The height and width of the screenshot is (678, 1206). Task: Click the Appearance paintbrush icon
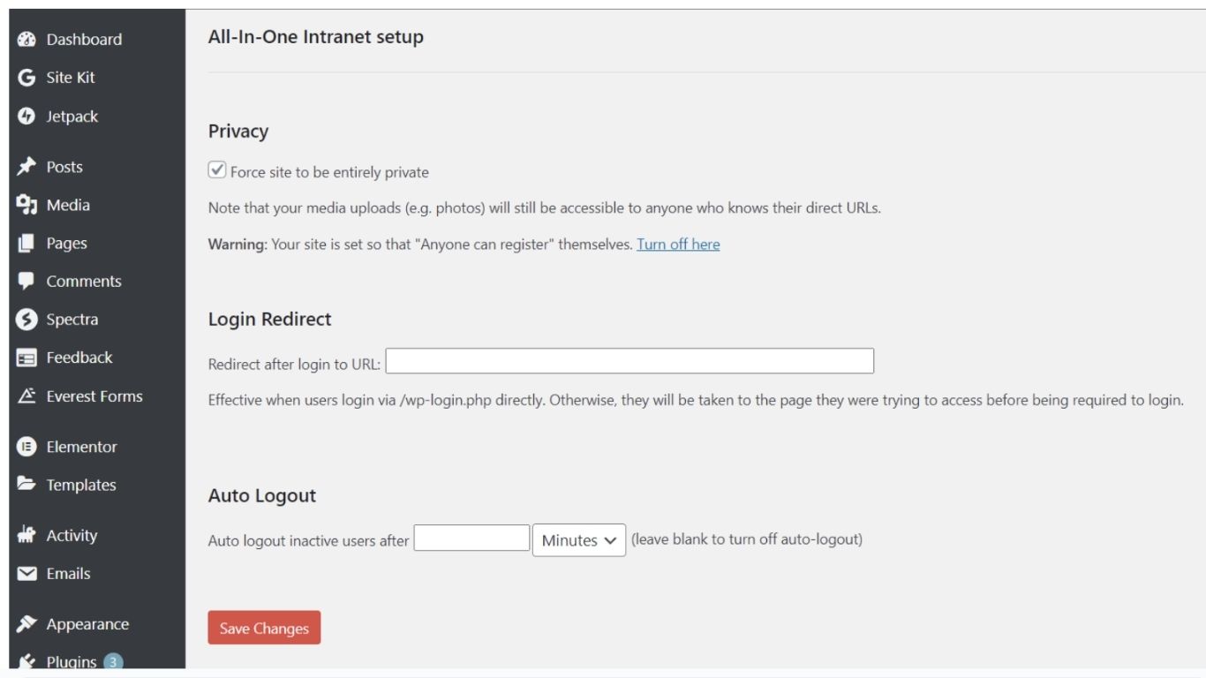tap(26, 624)
